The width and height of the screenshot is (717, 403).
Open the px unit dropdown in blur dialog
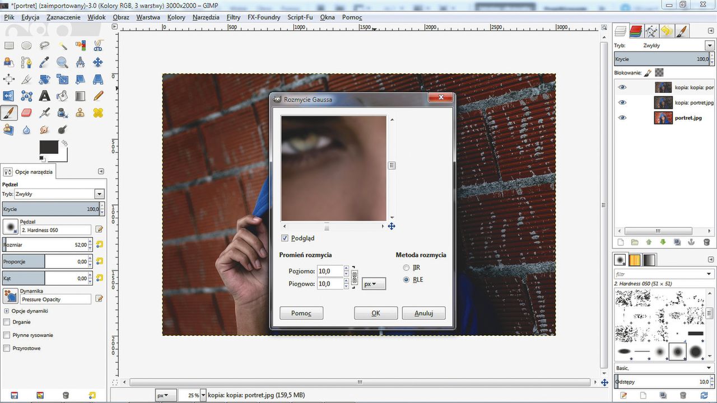374,284
